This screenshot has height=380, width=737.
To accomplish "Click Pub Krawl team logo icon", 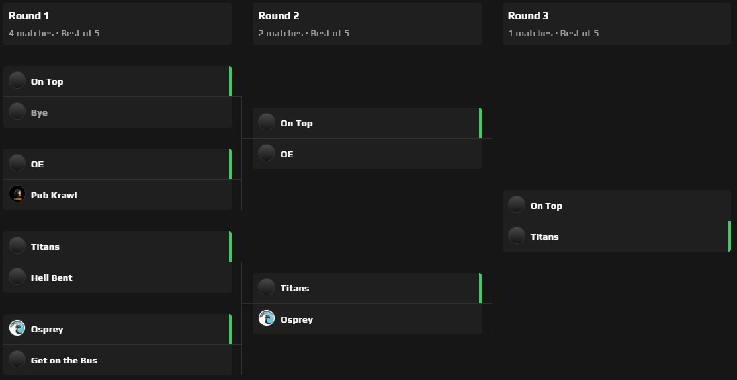I will pyautogui.click(x=17, y=194).
